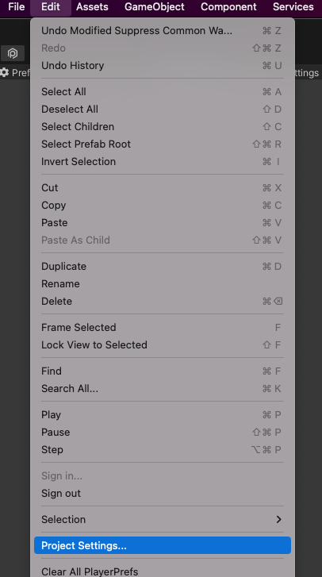This screenshot has height=577, width=322.
Task: Click the gear icon beside Preferences tab
Action: (x=5, y=72)
